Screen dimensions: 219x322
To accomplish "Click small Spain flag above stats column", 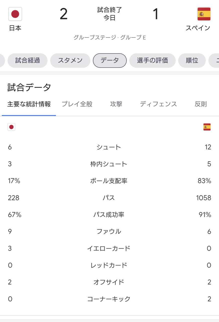I will click(x=207, y=127).
